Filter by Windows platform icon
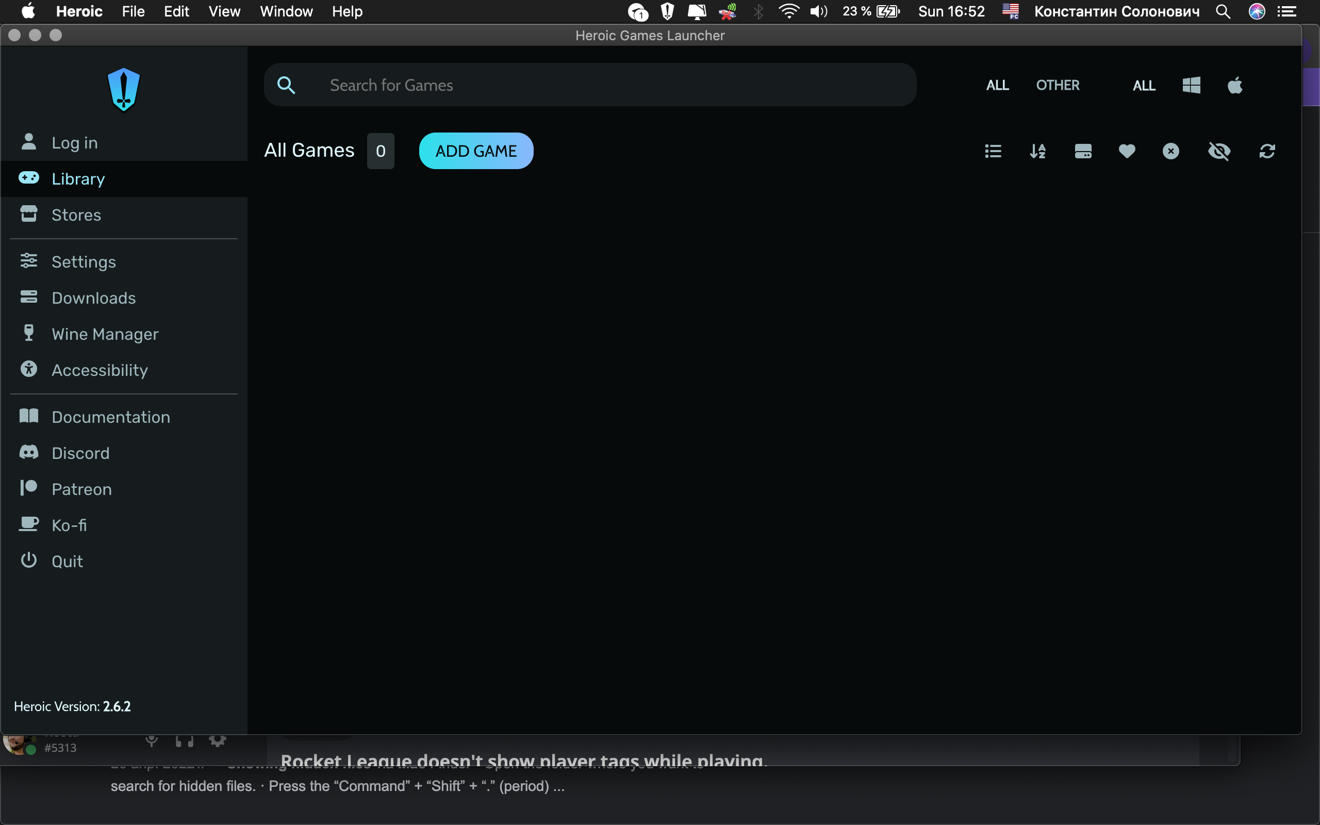Image resolution: width=1320 pixels, height=825 pixels. click(1191, 85)
